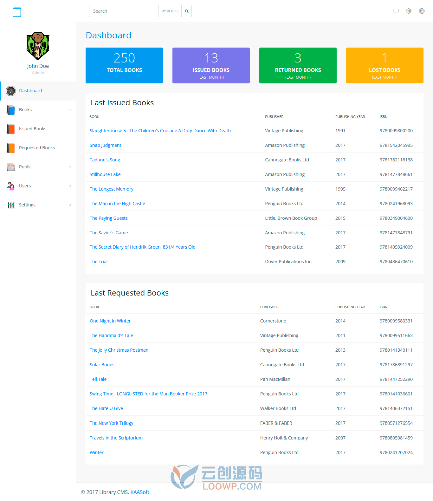This screenshot has width=433, height=501.
Task: Click the 3 Returned Books card
Action: click(298, 65)
